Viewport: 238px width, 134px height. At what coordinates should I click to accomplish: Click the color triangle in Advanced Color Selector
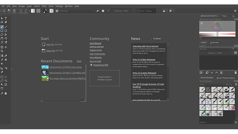217,26
